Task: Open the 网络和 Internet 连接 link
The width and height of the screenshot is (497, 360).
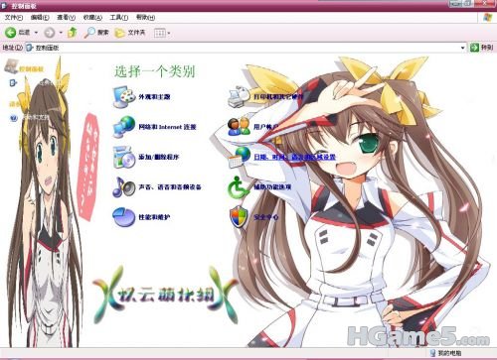Action: tap(167, 127)
